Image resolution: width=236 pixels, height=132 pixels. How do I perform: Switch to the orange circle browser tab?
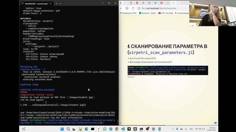point(162,3)
